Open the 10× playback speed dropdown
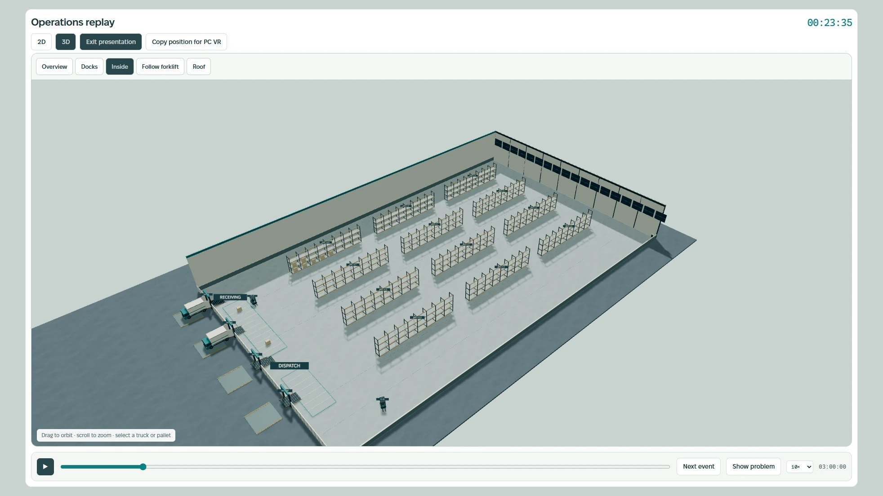 (799, 466)
